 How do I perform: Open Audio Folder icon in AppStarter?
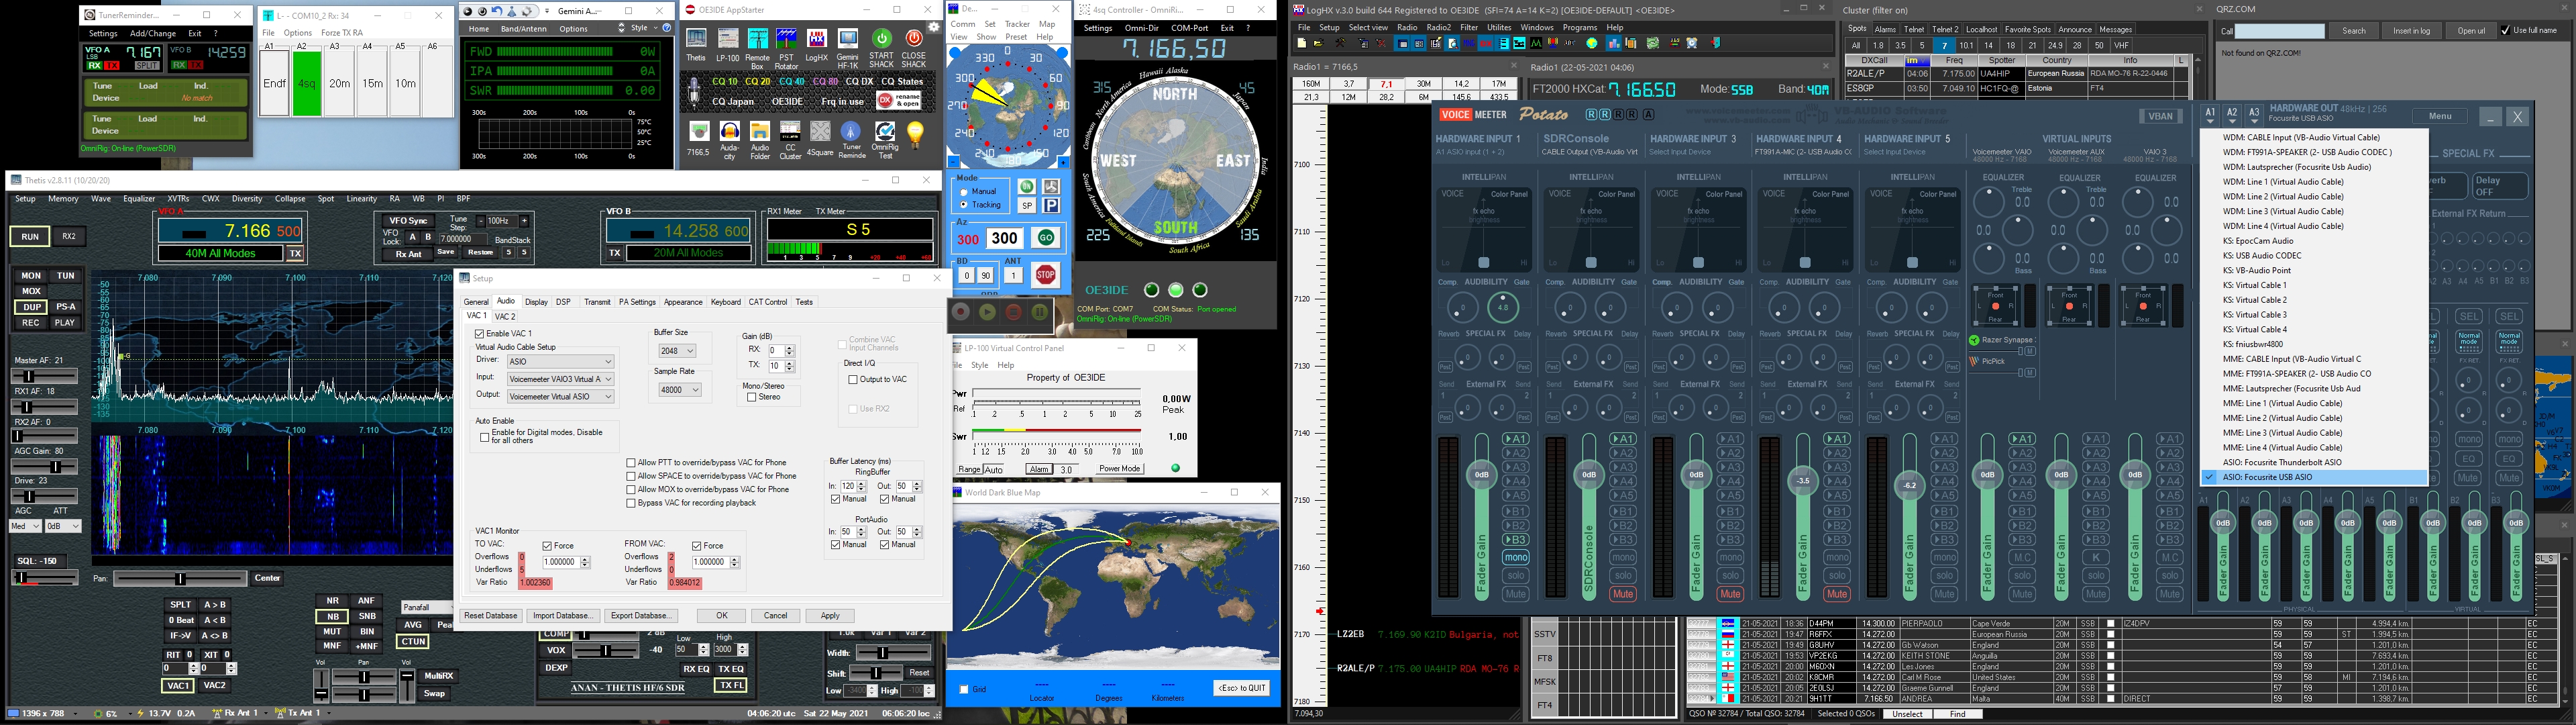click(x=760, y=131)
